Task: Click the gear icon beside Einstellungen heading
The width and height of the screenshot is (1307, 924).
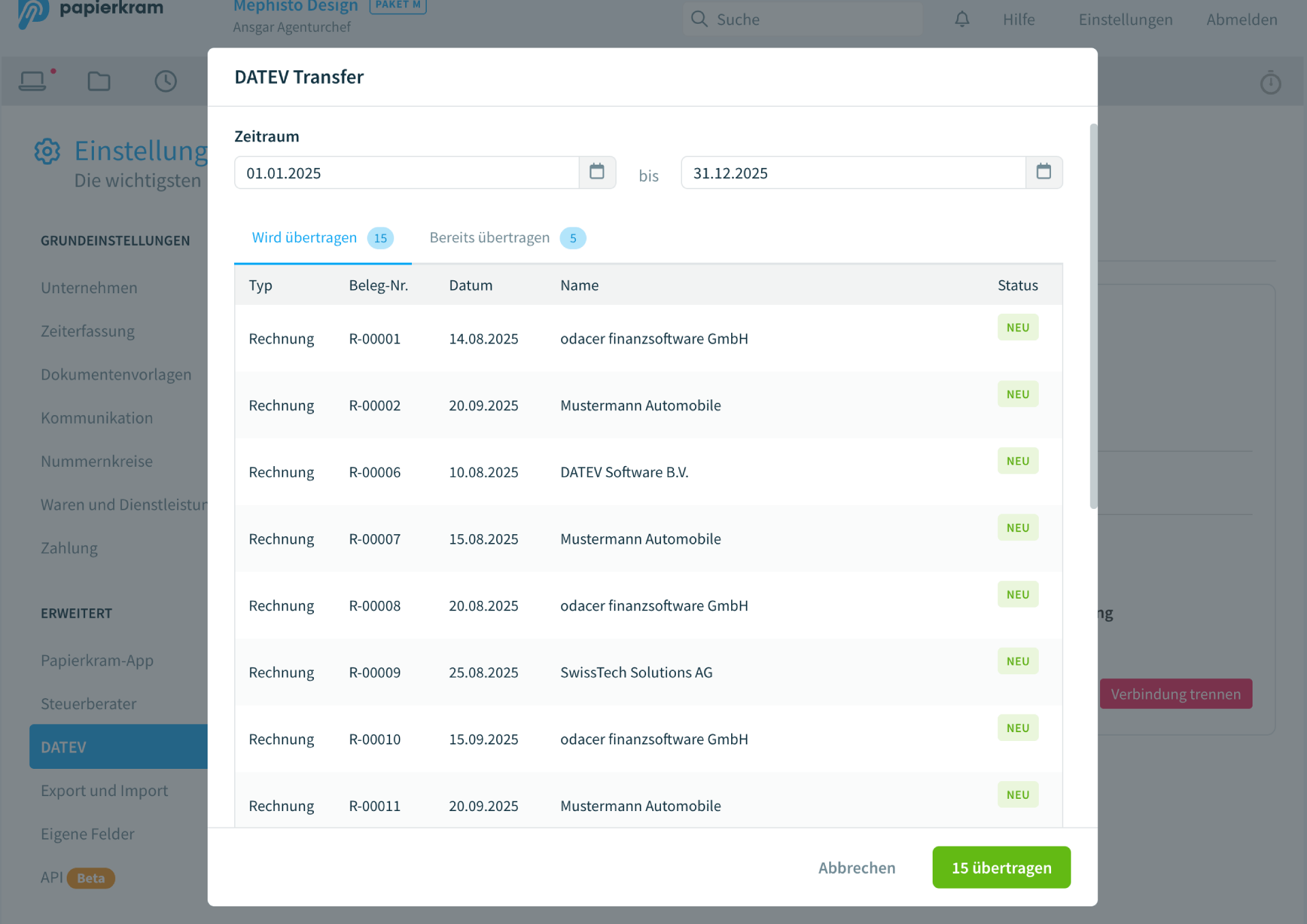Action: 47,151
